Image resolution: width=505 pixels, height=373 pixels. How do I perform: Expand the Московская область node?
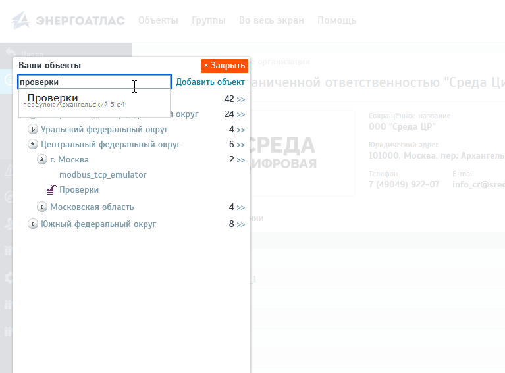42,207
